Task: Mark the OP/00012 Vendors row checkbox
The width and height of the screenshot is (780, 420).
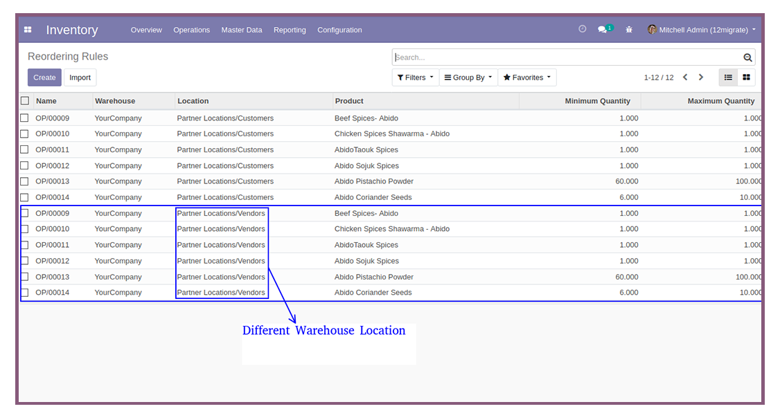Action: click(x=25, y=261)
